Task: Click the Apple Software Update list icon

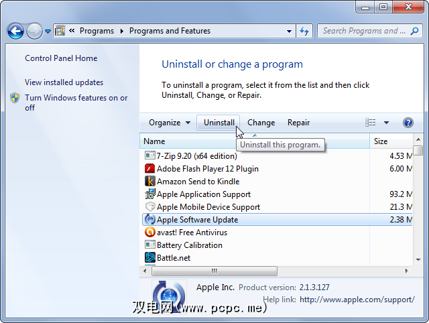Action: click(x=149, y=219)
